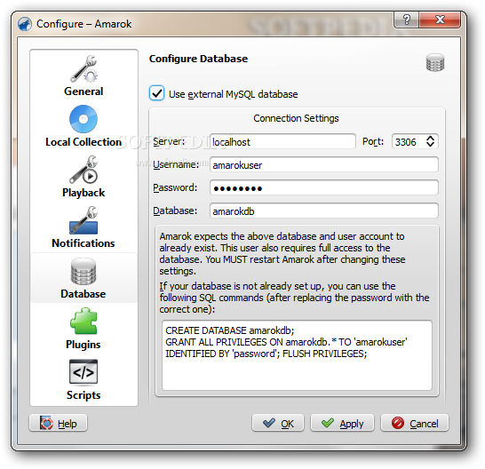Uncheck Use external MySQL database

[157, 93]
